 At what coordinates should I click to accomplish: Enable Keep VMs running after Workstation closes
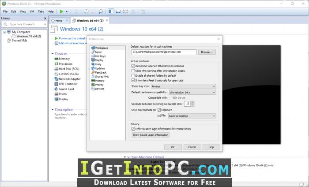point(133,71)
